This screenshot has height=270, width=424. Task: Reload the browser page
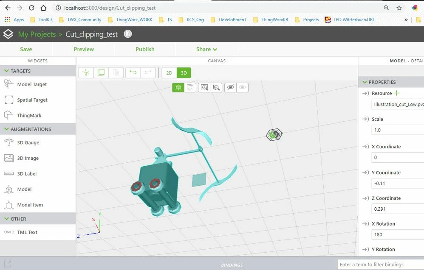(31, 8)
